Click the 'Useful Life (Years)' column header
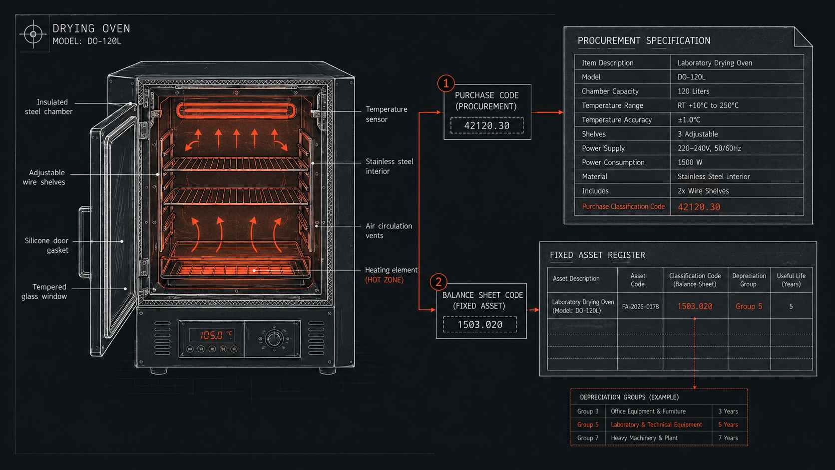 pos(791,280)
